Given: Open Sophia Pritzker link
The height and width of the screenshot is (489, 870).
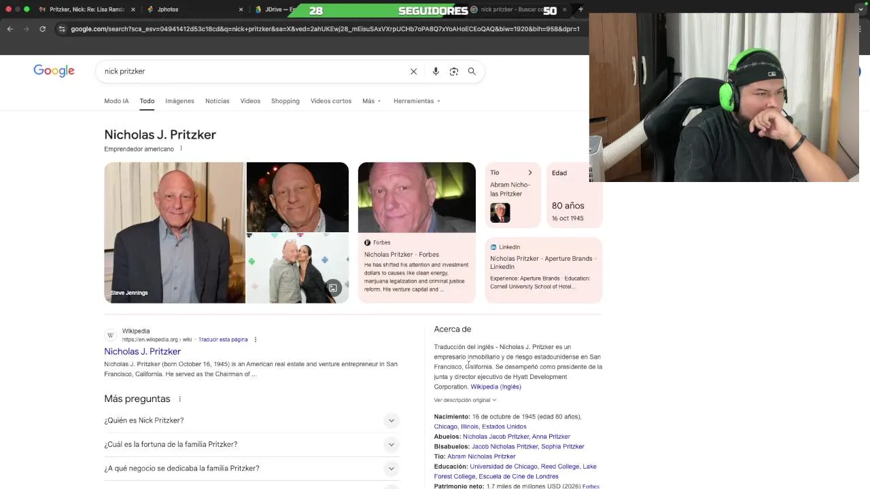Looking at the screenshot, I should point(563,446).
